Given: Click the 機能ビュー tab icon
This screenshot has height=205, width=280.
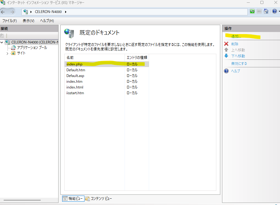Looking at the screenshot, I should pos(65,199).
